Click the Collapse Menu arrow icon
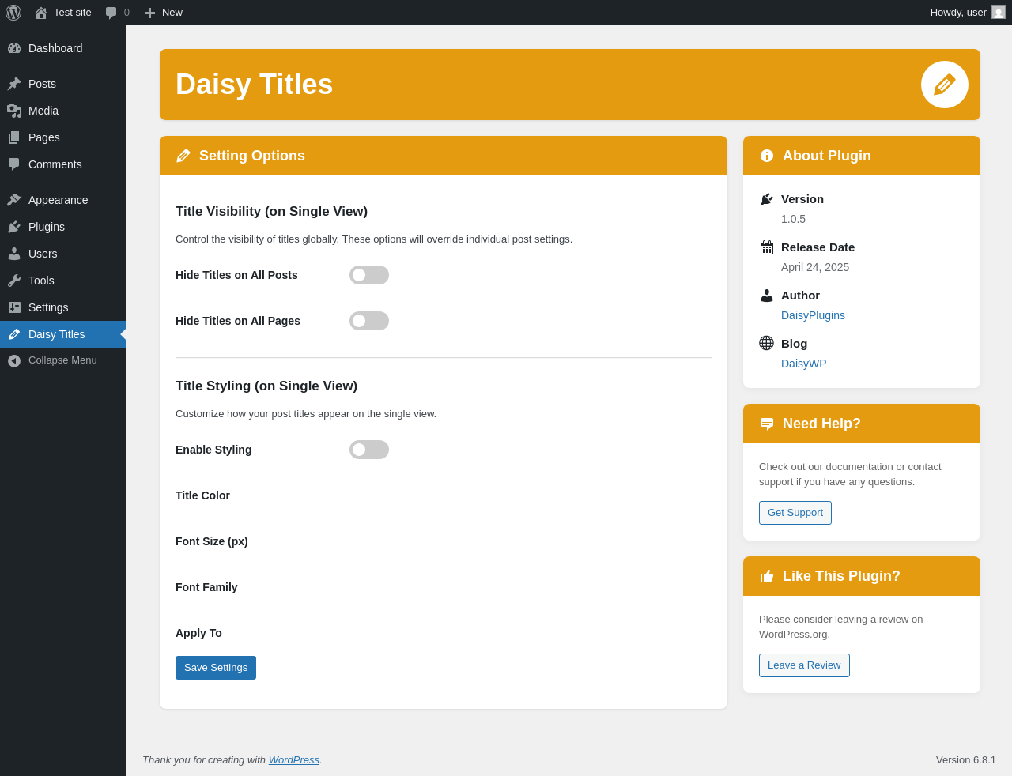This screenshot has height=776, width=1012. 14,361
